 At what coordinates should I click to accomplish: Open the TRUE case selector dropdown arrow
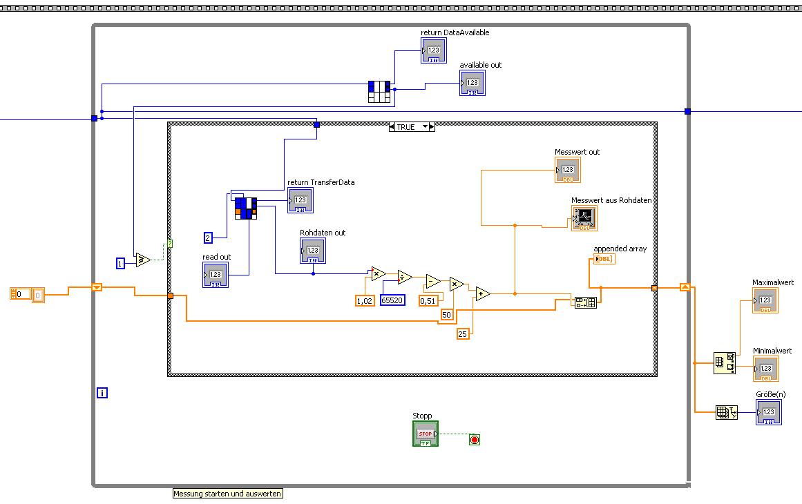[x=425, y=127]
